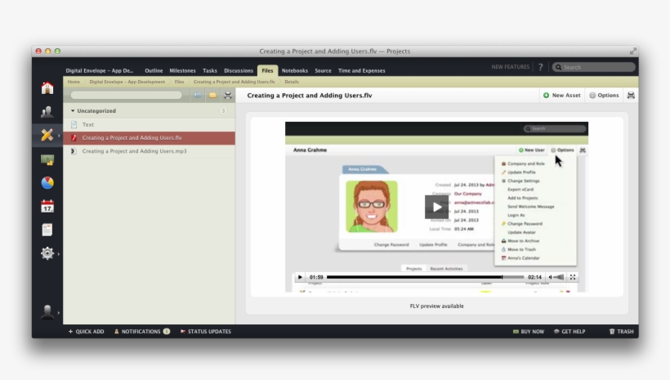Open the user profile icon at sidebar bottom

[47, 312]
